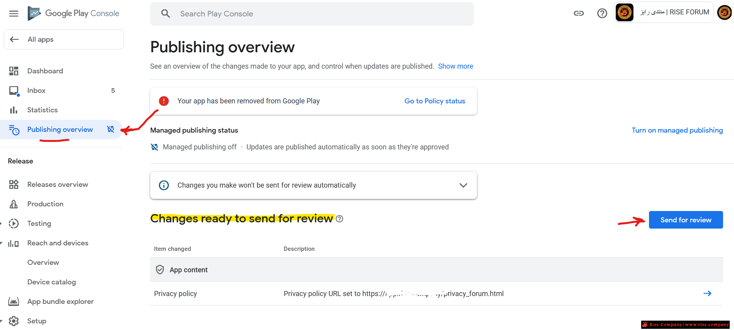Open the hamburger navigation menu

[x=14, y=14]
